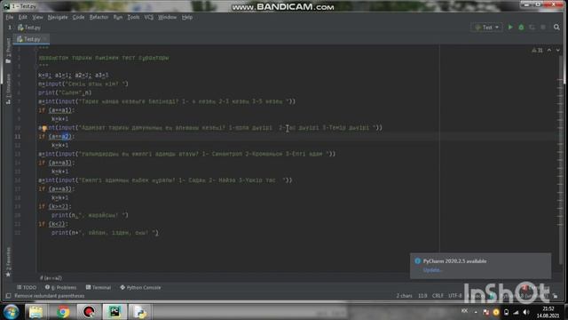Click the read-only lock icon in status bar
568x320 pixels.
pyautogui.click(x=555, y=296)
